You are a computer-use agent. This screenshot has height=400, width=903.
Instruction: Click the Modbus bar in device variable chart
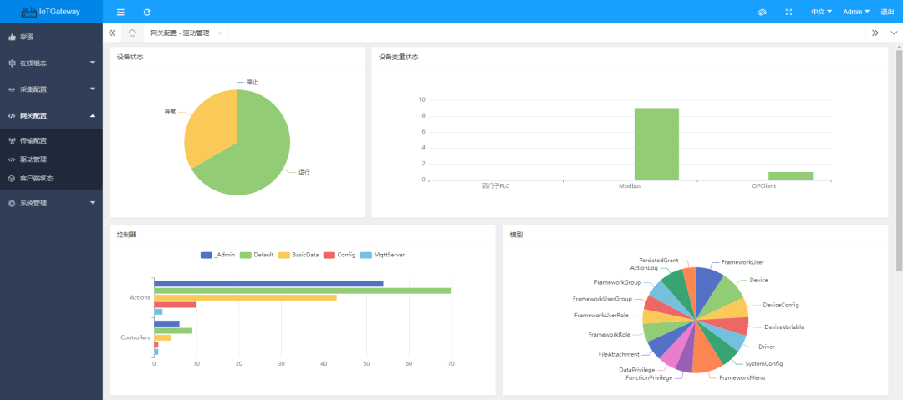coord(656,144)
